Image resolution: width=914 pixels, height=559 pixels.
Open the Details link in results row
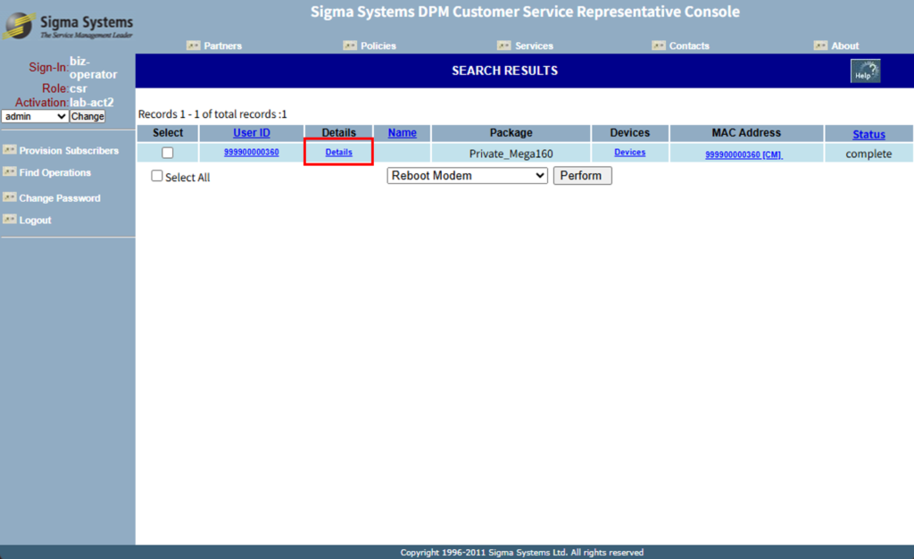pos(338,153)
